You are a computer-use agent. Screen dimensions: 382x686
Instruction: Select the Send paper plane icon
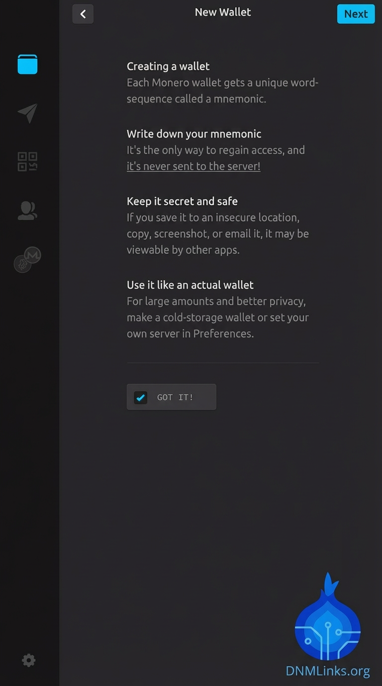click(x=27, y=113)
